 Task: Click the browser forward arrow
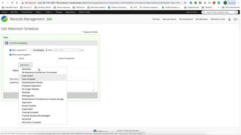tap(8, 3)
